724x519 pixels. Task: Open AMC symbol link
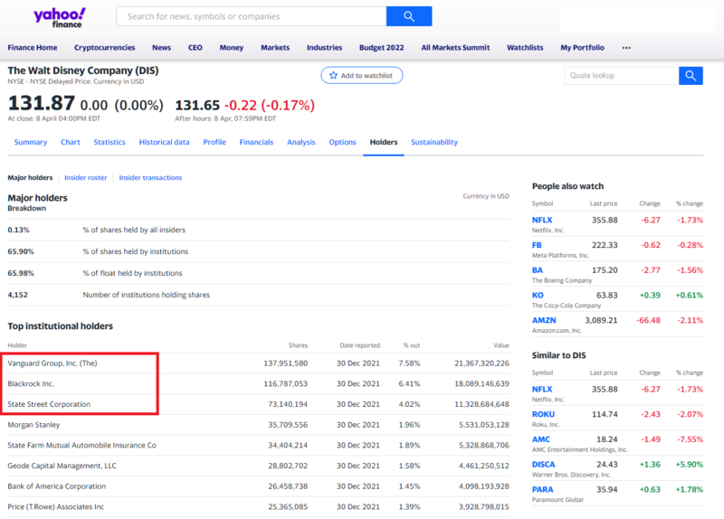(x=540, y=439)
